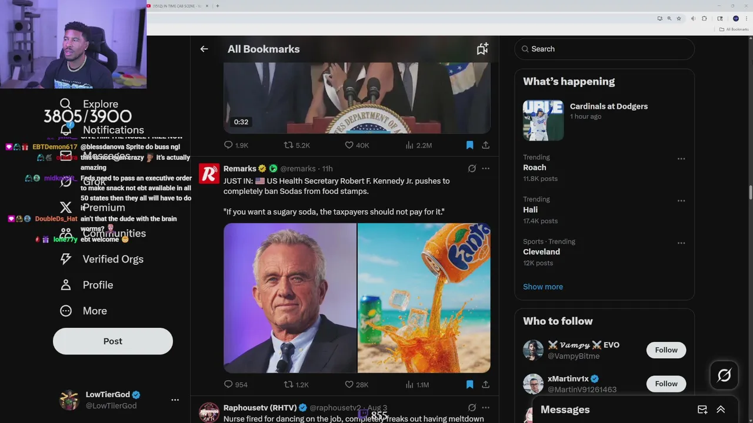
Task: Open the More sidebar menu item
Action: coord(84,311)
